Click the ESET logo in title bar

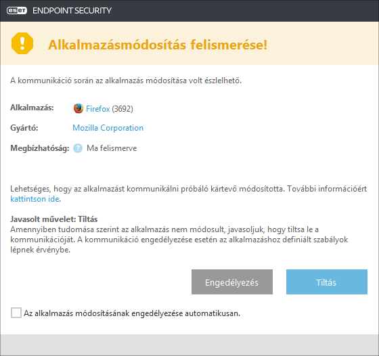[17, 10]
